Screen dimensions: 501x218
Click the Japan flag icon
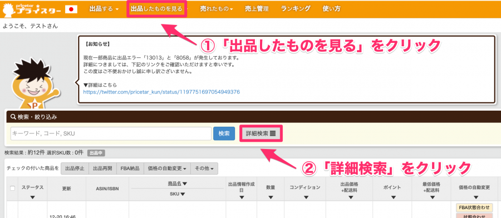[x=71, y=9]
